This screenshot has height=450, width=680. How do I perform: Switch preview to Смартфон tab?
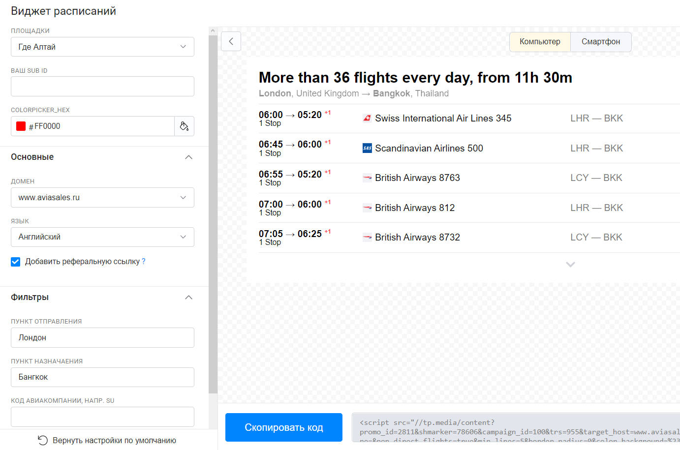click(601, 42)
